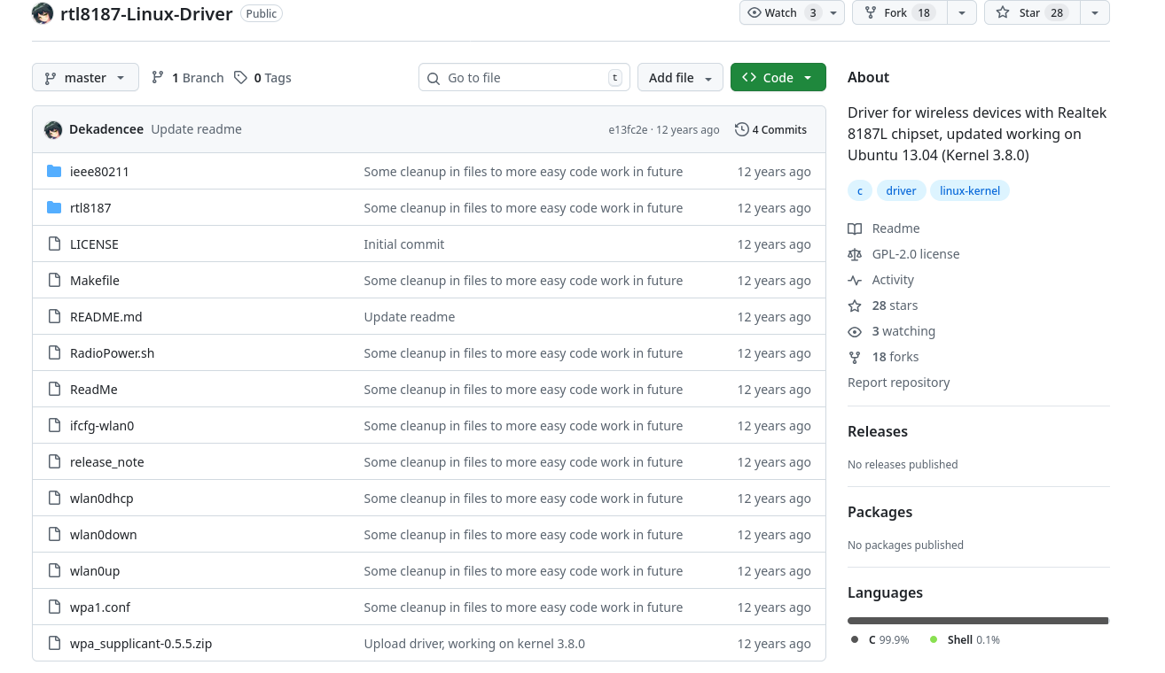The height and width of the screenshot is (673, 1165).
Task: Open the Update readme latest commit
Action: 196,129
